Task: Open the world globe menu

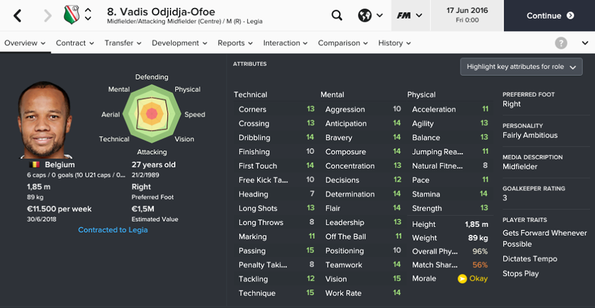Action: point(371,15)
